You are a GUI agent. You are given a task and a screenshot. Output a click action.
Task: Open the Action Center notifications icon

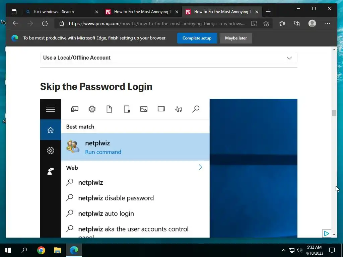(x=332, y=250)
